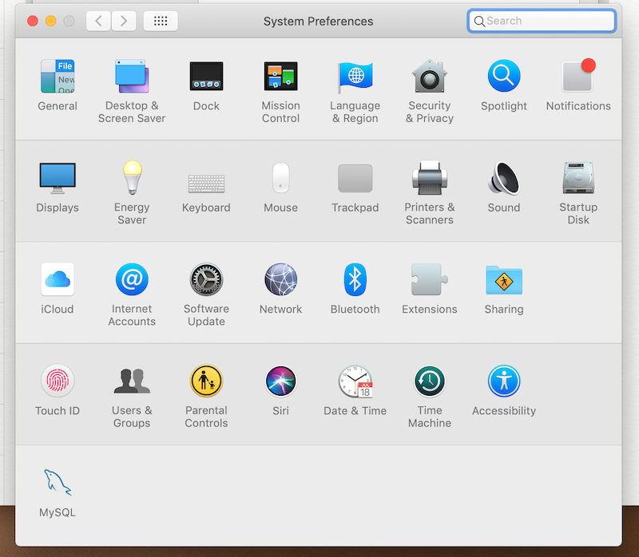Image resolution: width=639 pixels, height=557 pixels.
Task: Click the forward navigation arrow
Action: click(x=124, y=21)
